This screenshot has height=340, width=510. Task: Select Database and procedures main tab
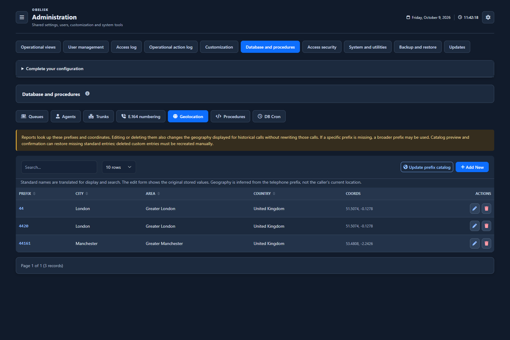270,47
